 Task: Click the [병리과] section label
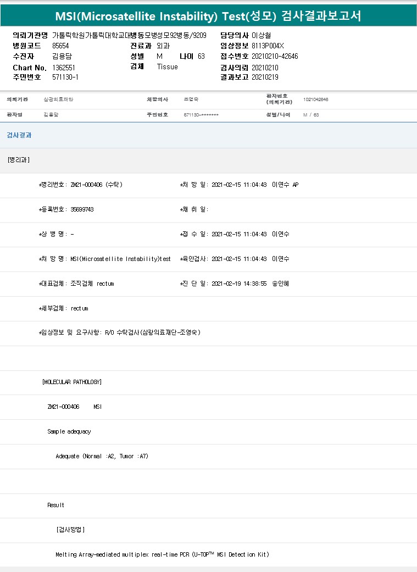point(19,160)
